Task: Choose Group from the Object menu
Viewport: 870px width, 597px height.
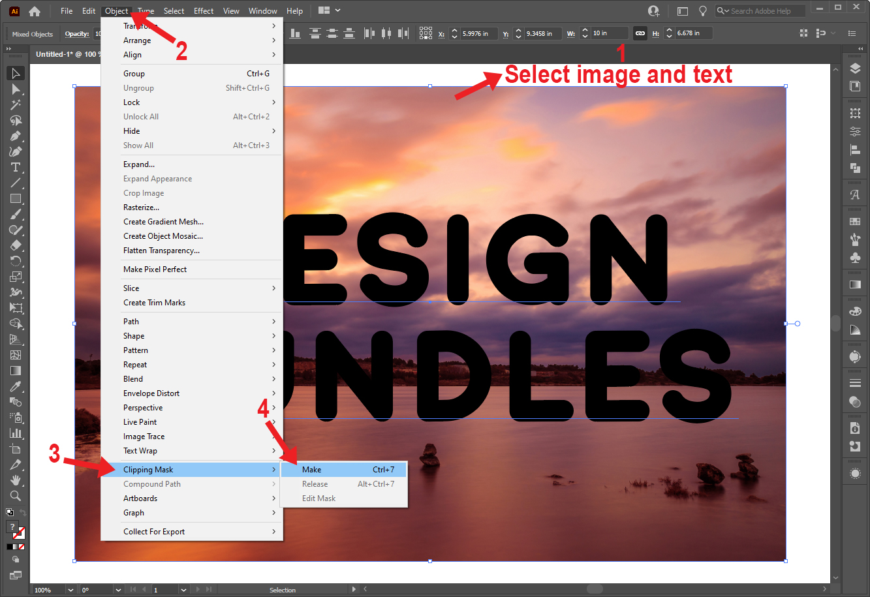Action: point(192,74)
